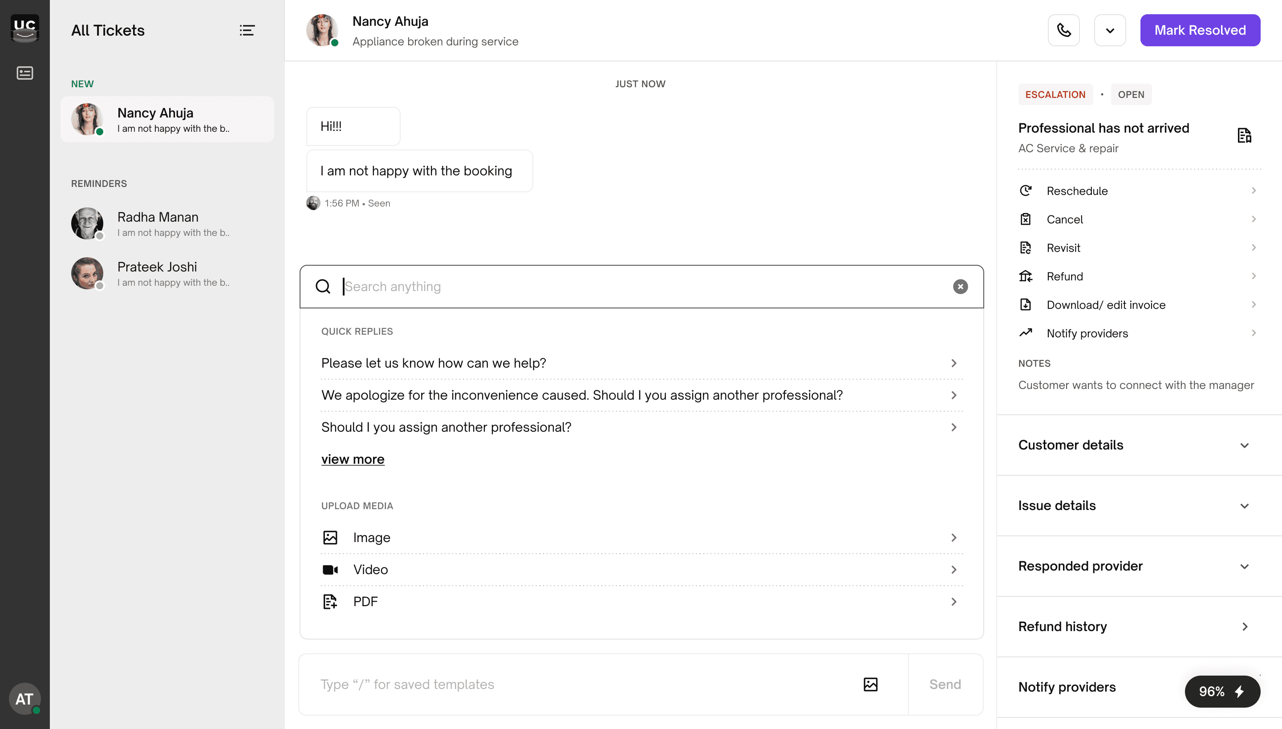Expand the Issue details section

(x=1134, y=506)
